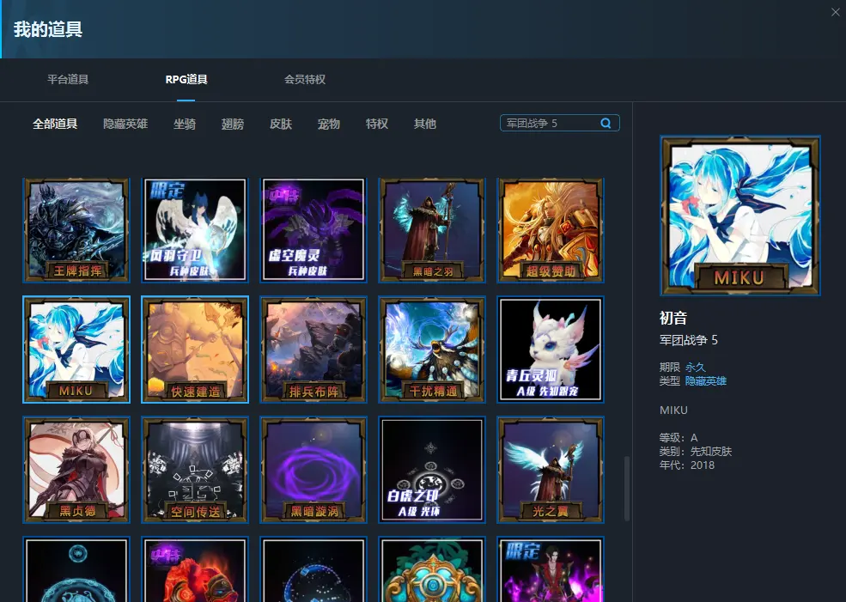The height and width of the screenshot is (602, 846).
Task: Select the 王牌指挥 item icon
Action: pyautogui.click(x=76, y=229)
